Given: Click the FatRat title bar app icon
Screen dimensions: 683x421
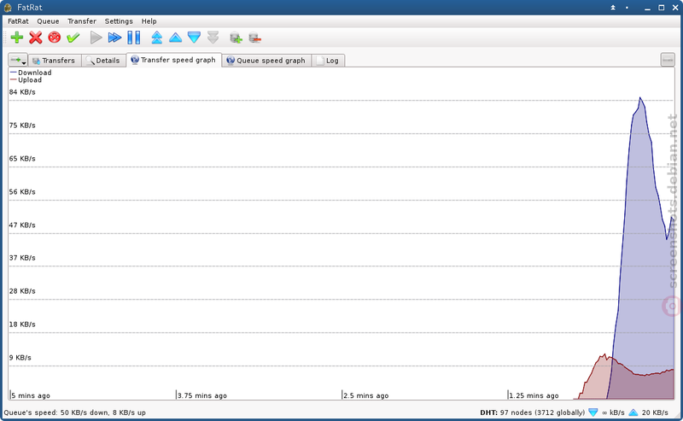Looking at the screenshot, I should point(8,8).
